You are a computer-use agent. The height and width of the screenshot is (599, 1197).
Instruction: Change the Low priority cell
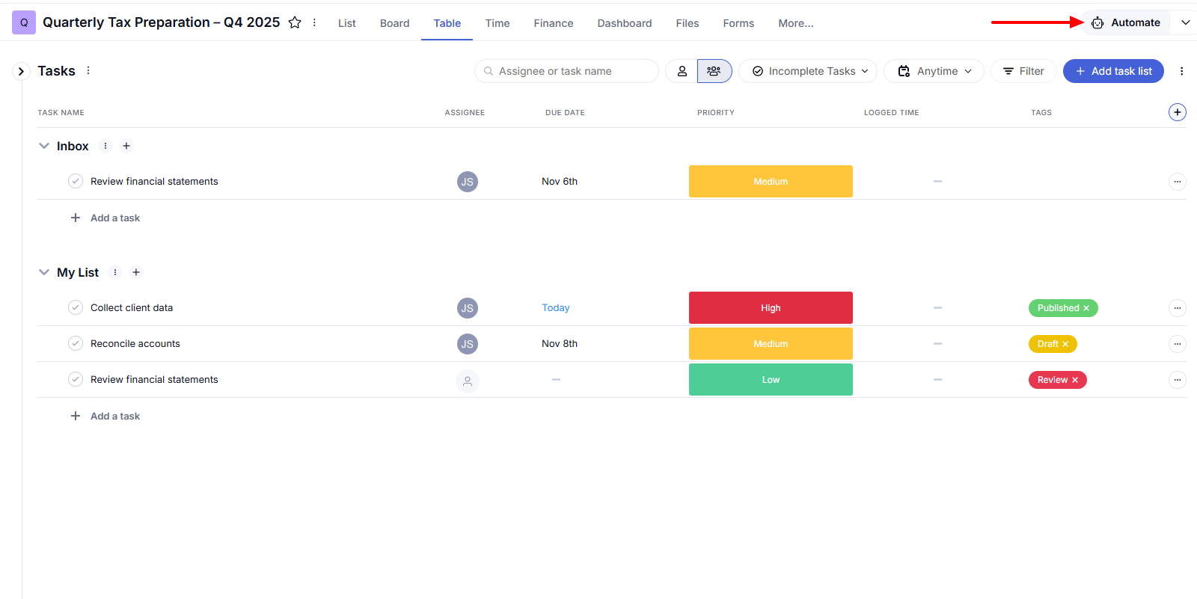771,380
